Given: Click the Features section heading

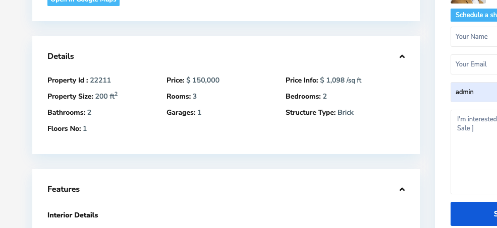Looking at the screenshot, I should coord(64,189).
